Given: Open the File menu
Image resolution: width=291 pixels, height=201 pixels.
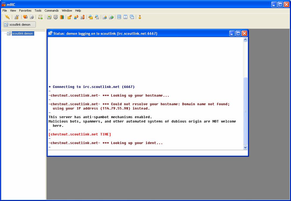Looking at the screenshot, I should [5, 11].
